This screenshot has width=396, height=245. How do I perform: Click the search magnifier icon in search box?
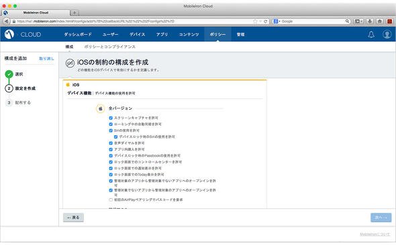(347, 21)
